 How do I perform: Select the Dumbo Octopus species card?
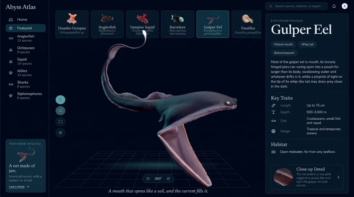(72, 24)
